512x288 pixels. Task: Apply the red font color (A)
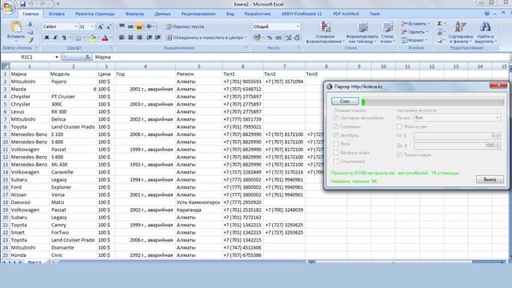coord(105,38)
